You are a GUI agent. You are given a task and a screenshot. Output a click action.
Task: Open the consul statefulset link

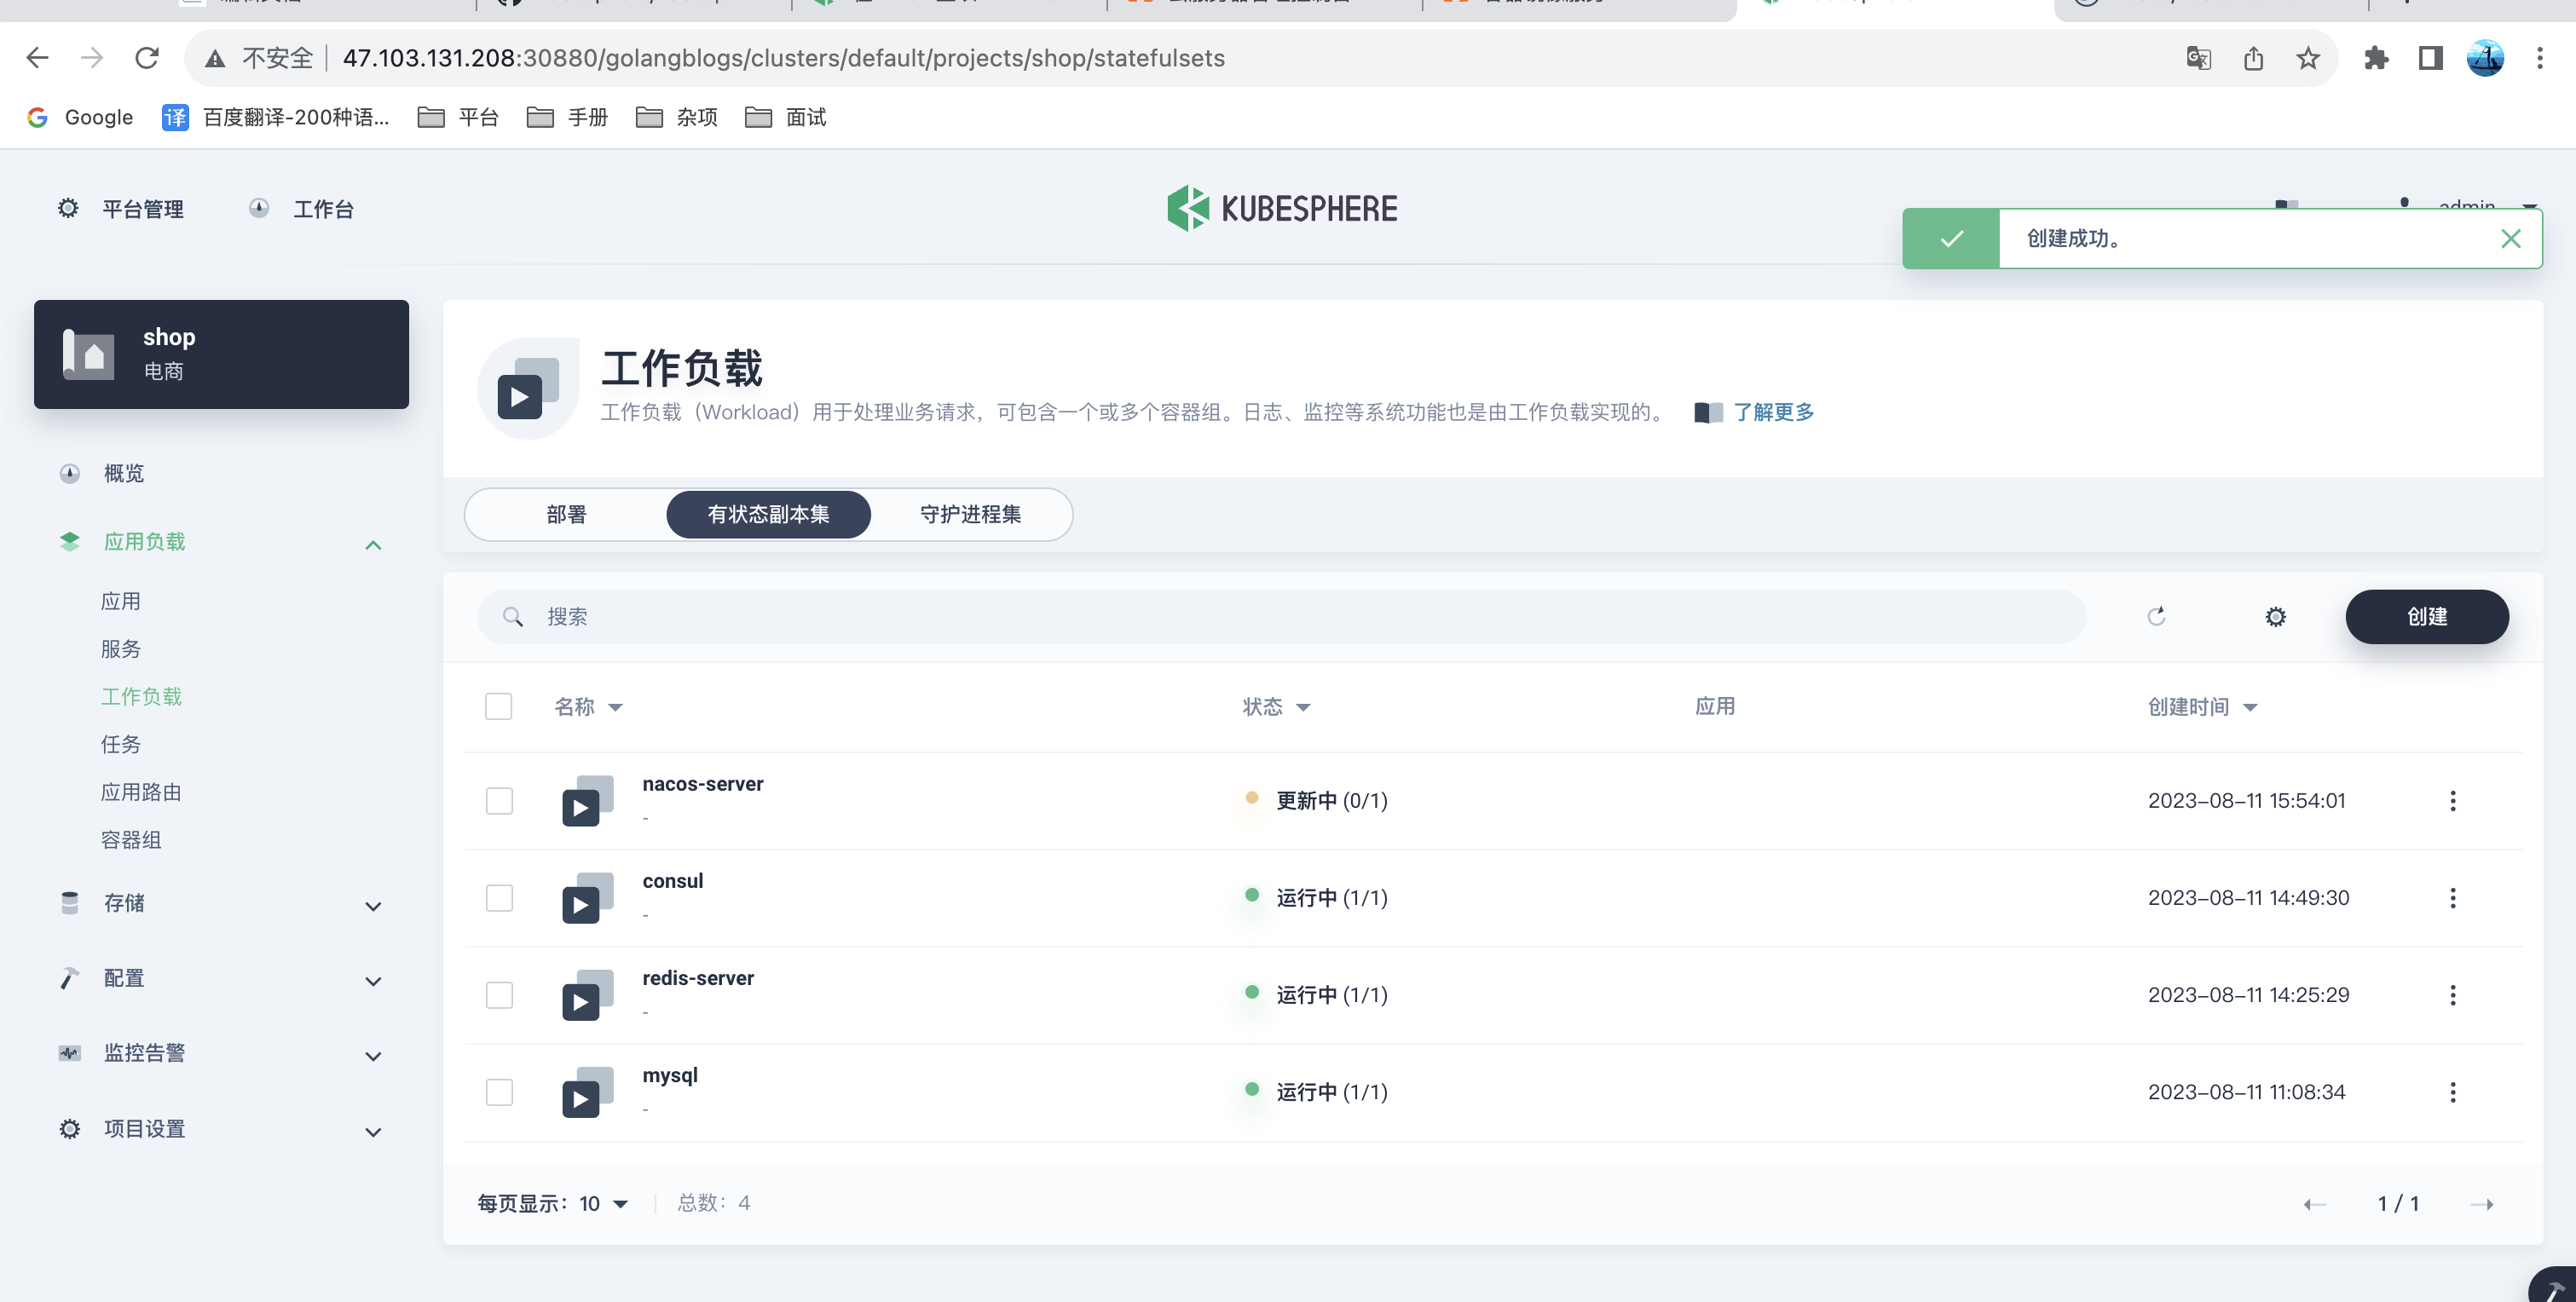tap(672, 881)
